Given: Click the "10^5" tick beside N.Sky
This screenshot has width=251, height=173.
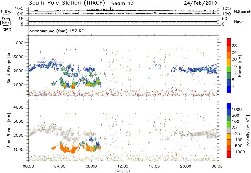Looking at the screenshot, I should pos(19,9).
